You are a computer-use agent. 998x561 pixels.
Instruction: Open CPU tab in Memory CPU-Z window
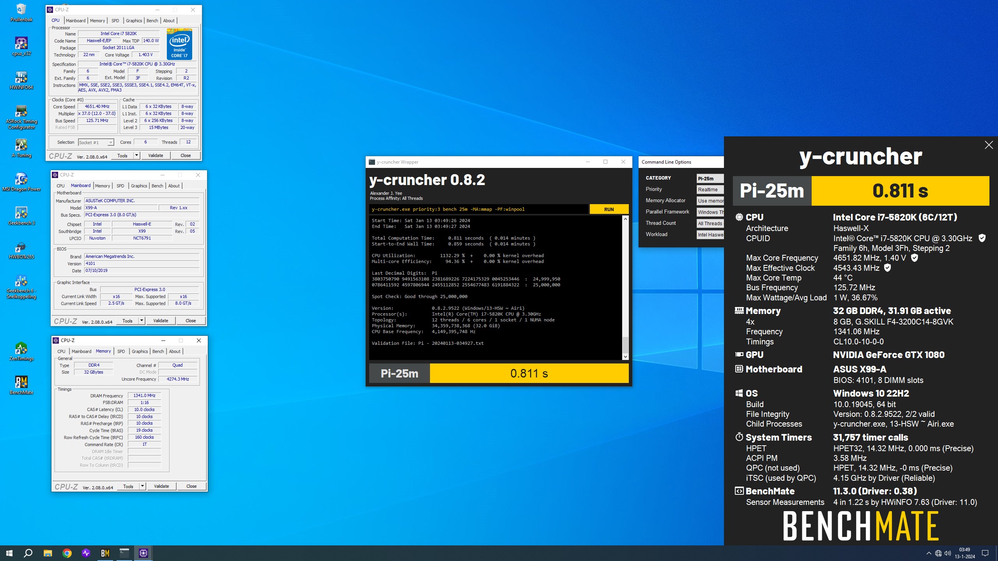pyautogui.click(x=62, y=351)
